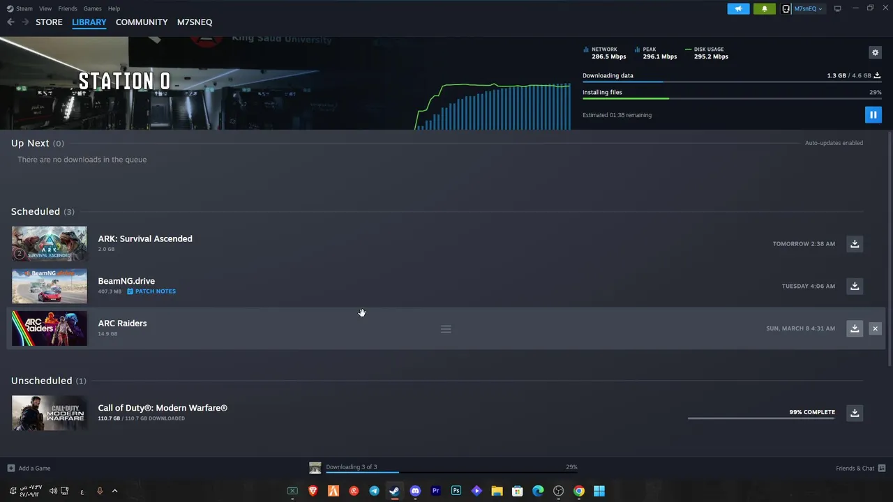Open the Help menu
893x502 pixels.
point(114,8)
